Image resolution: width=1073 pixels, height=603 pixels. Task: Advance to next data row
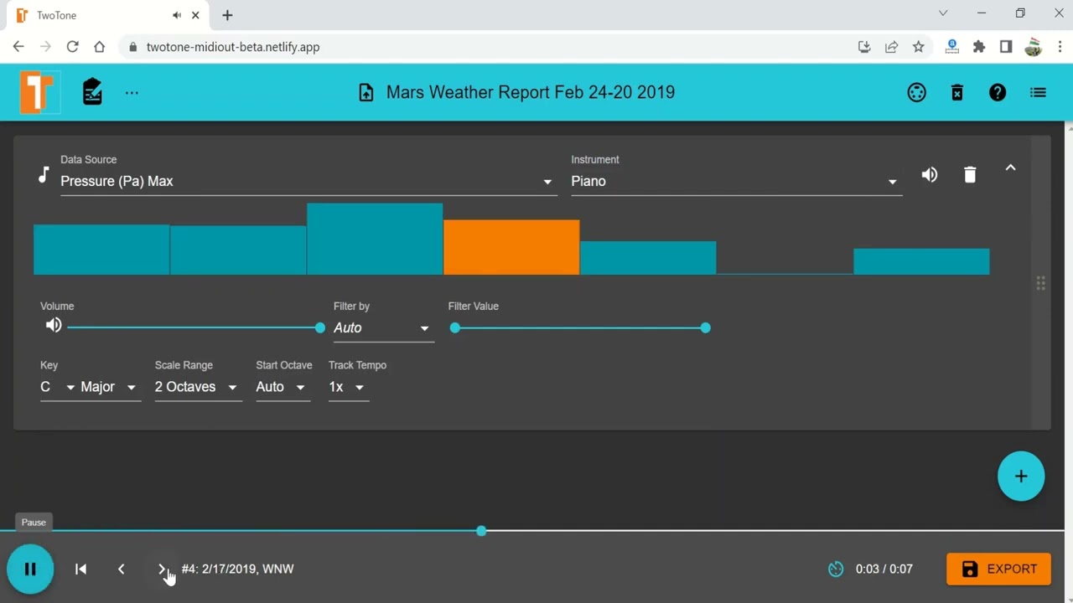162,569
